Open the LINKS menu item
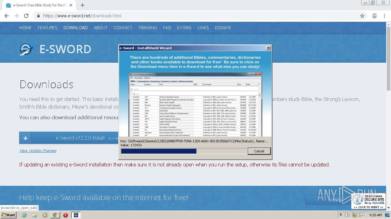Image resolution: width=391 pixels, height=219 pixels. coord(203,28)
